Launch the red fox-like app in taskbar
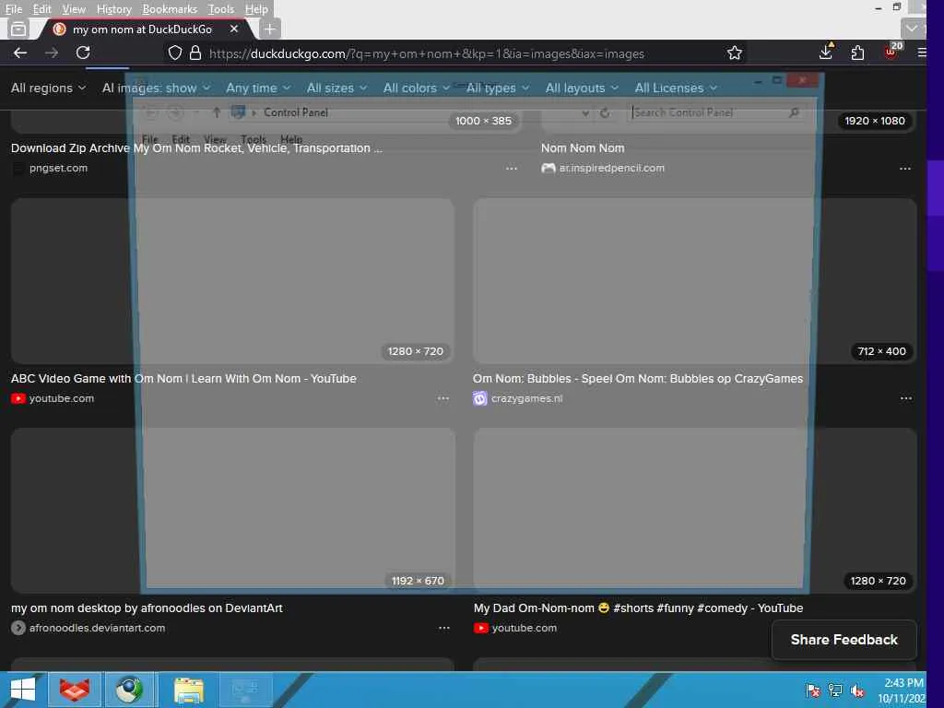Image resolution: width=944 pixels, height=708 pixels. pyautogui.click(x=74, y=690)
